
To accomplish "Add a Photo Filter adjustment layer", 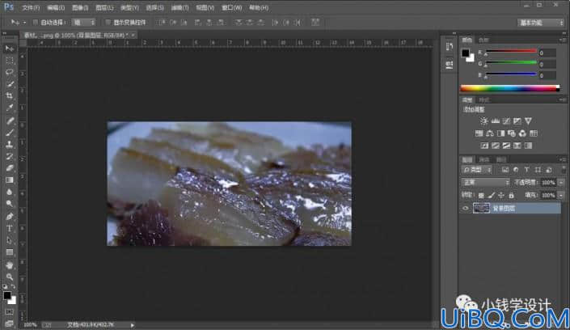I will (512, 133).
